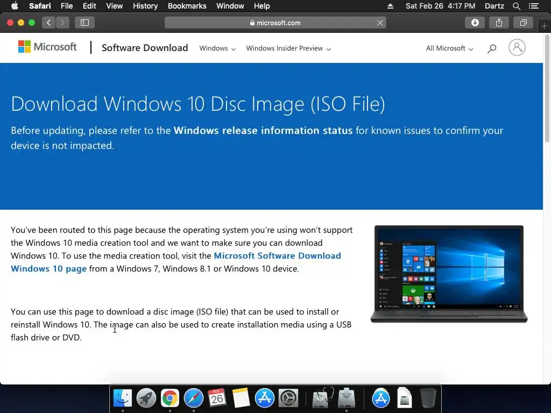Click the installer drive icon in Dock
This screenshot has width=551, height=413.
[x=347, y=398]
